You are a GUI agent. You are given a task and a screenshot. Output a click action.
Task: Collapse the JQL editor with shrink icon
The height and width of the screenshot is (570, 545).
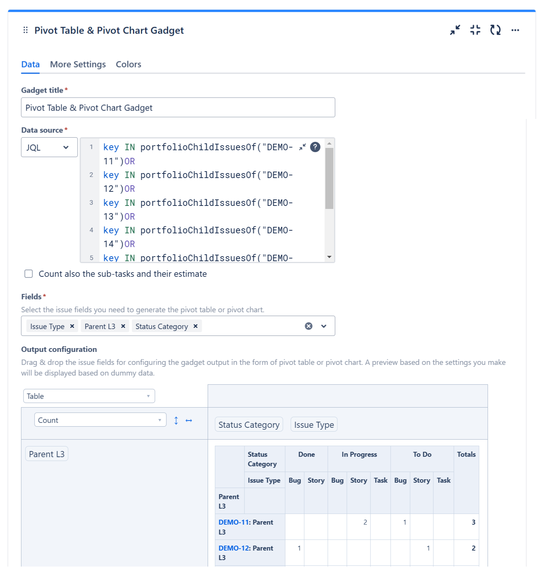[302, 147]
